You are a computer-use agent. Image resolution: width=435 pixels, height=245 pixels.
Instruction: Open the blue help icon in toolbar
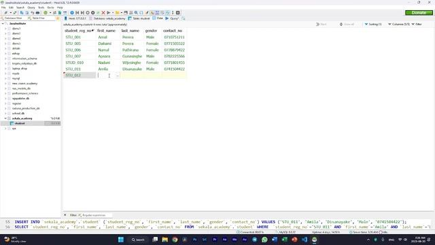point(72,13)
